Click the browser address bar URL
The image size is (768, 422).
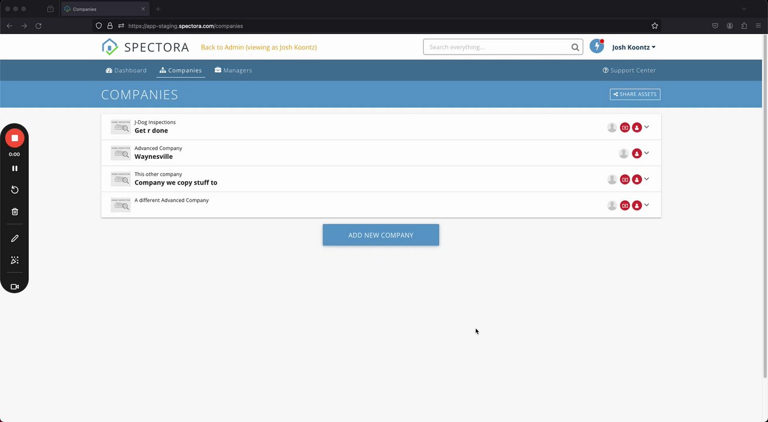(x=185, y=26)
